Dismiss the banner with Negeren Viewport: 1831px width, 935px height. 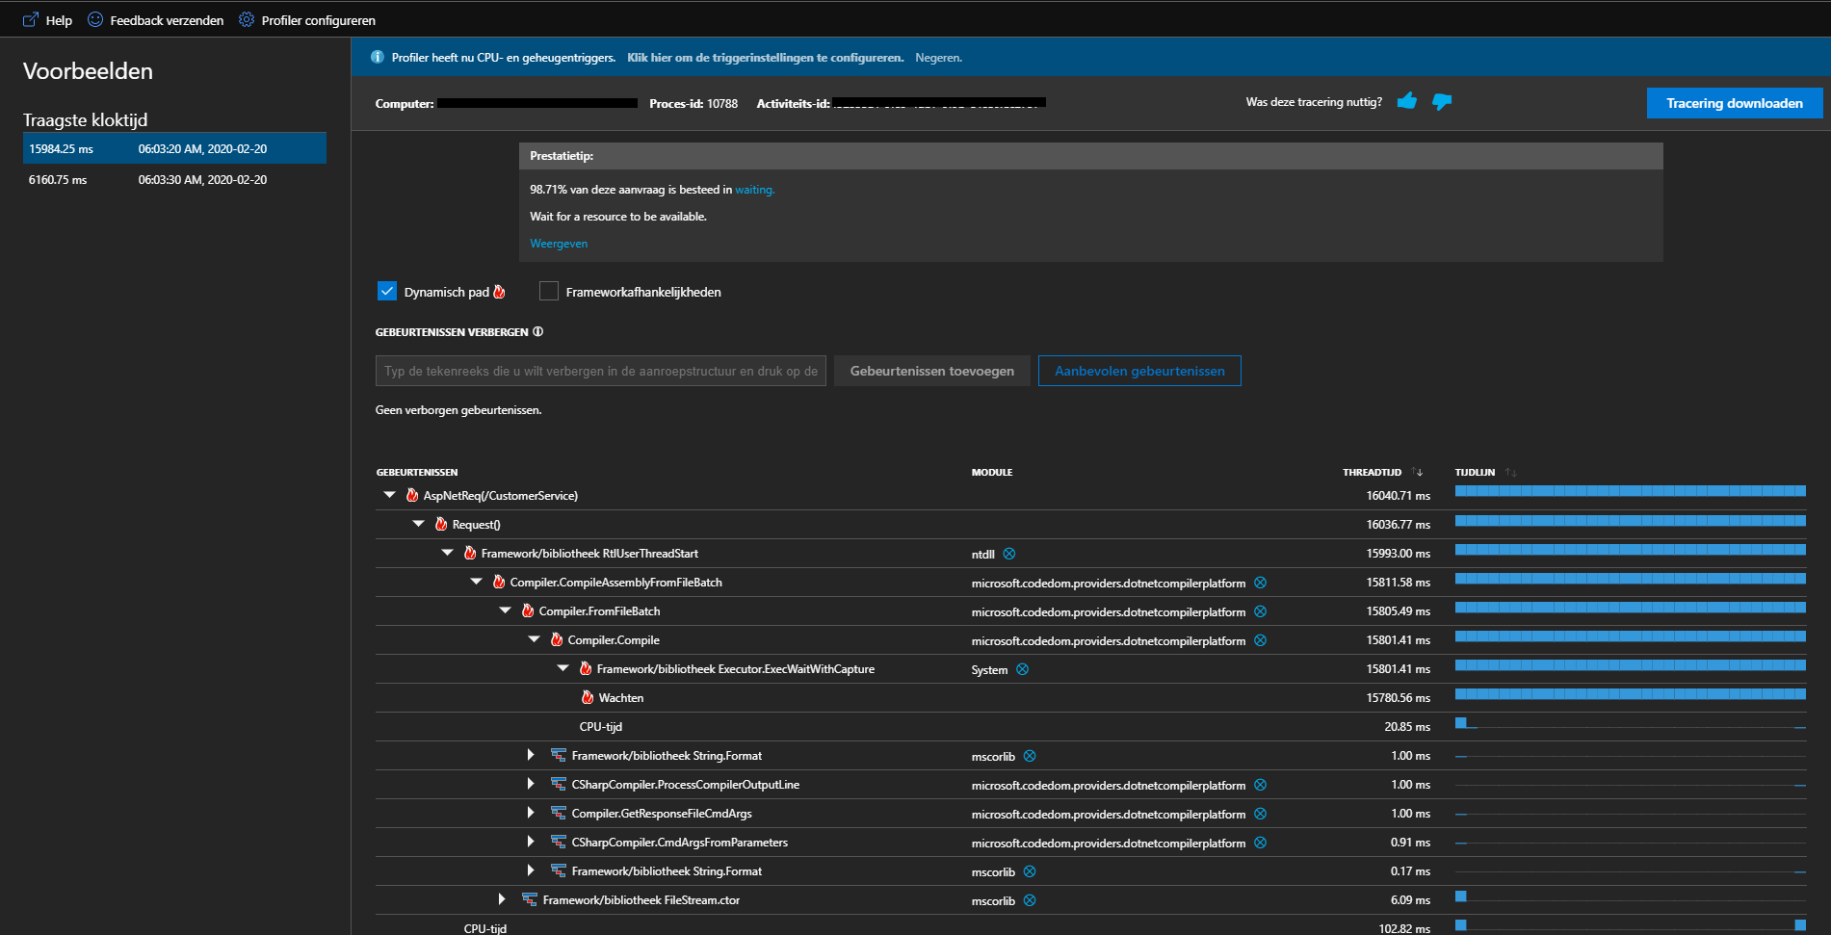coord(938,58)
